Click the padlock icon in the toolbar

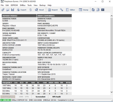coord(30,10)
